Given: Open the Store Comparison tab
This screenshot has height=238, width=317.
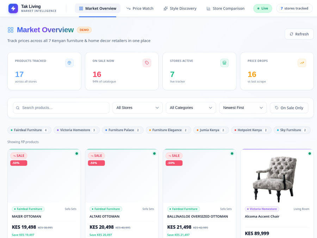Looking at the screenshot, I should [225, 8].
